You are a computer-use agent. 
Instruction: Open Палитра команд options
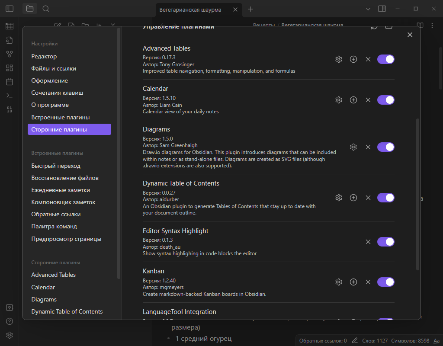click(x=69, y=227)
